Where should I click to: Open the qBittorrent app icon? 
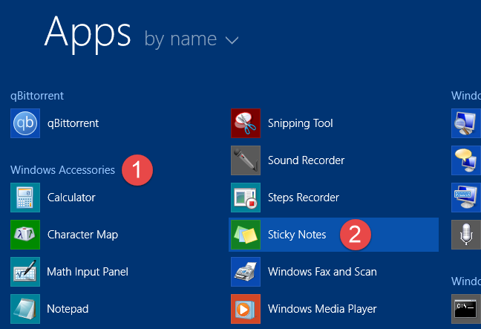coord(25,123)
